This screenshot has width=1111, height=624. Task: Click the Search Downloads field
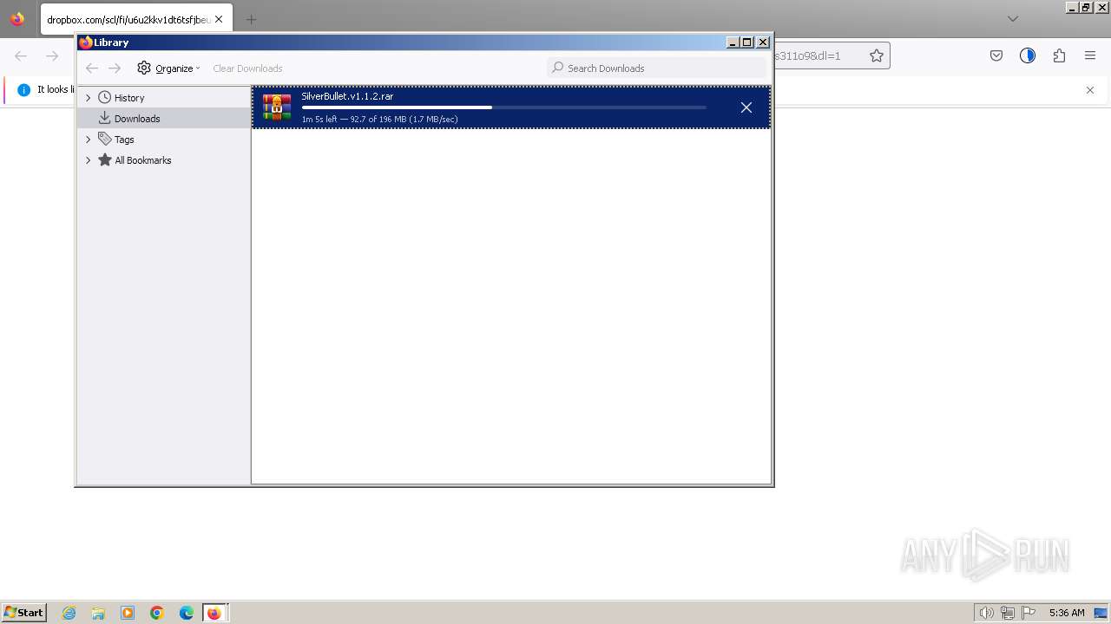657,68
